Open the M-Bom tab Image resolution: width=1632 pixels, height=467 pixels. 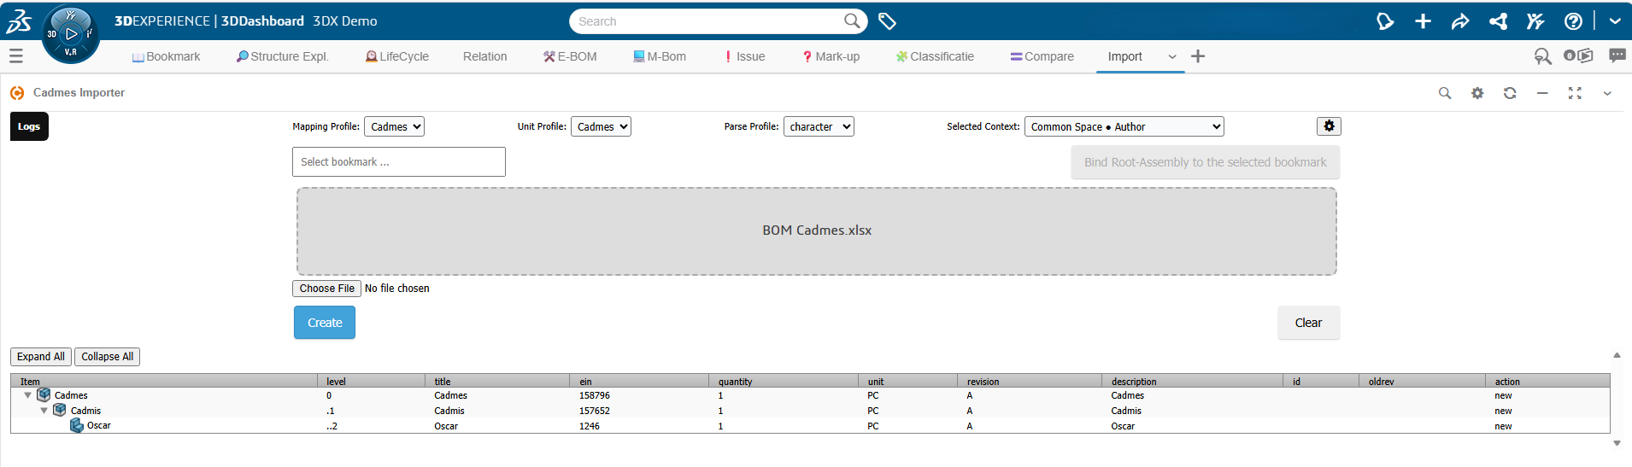(660, 56)
